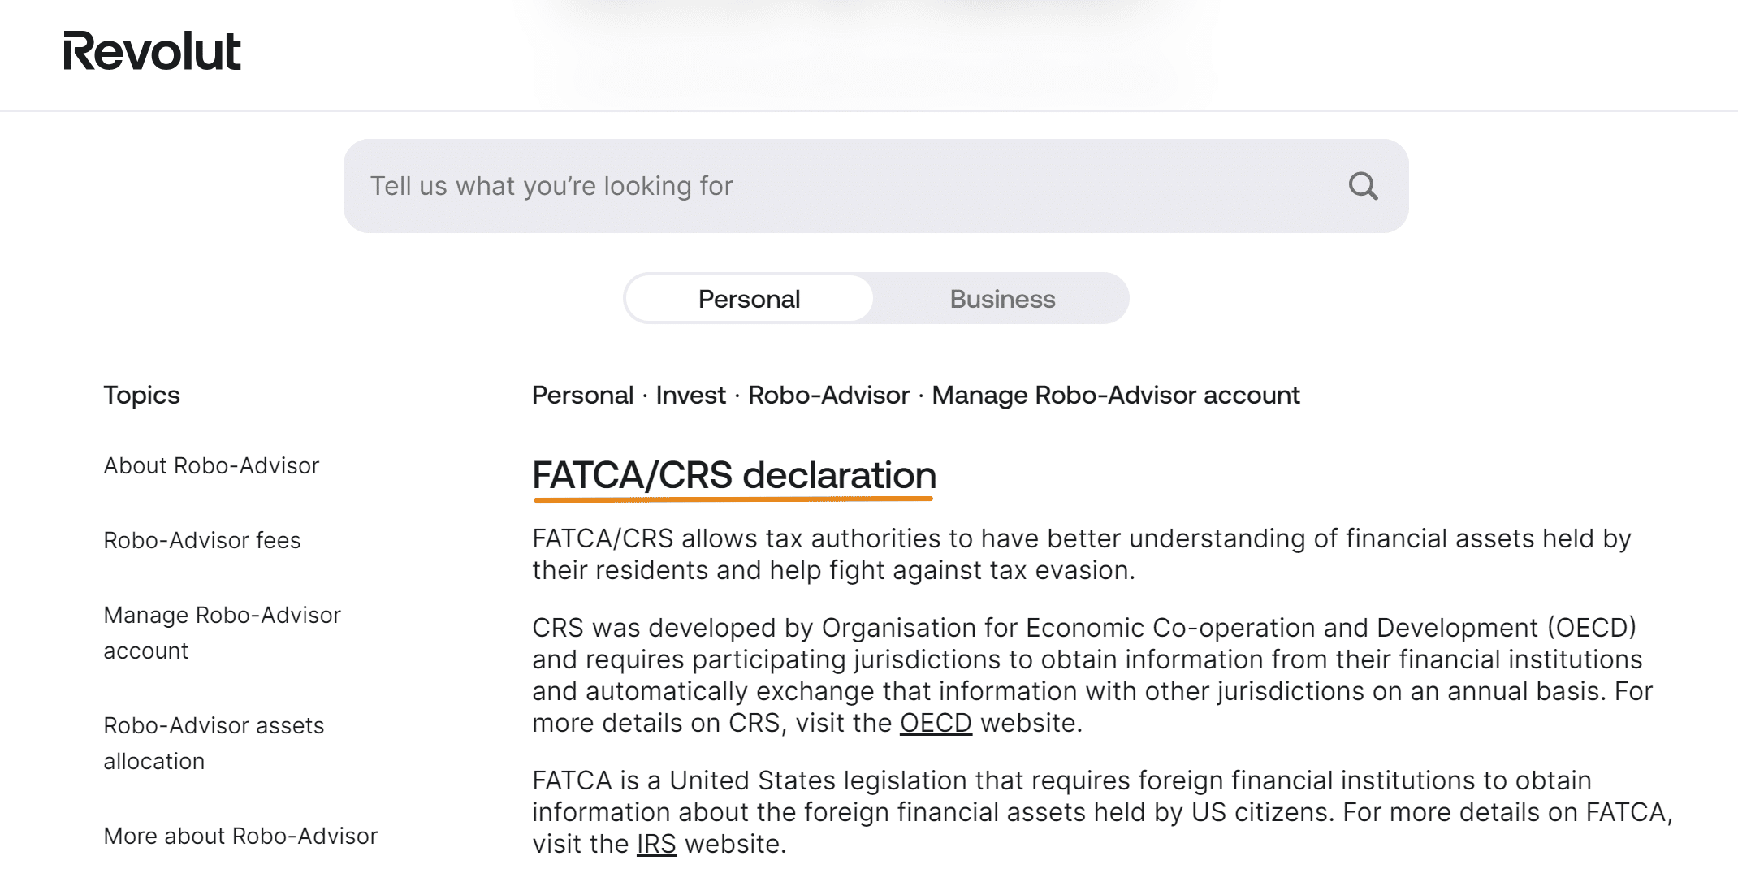Click the Invest breadcrumb link
Viewport: 1738px width, 895px height.
pos(690,396)
